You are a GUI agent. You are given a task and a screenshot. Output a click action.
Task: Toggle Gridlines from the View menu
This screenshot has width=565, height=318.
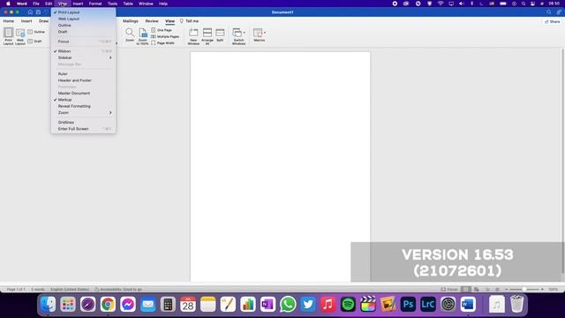(x=83, y=122)
